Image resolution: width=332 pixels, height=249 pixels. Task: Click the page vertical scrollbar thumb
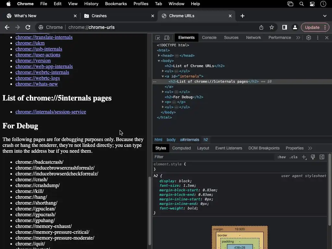[x=150, y=211]
